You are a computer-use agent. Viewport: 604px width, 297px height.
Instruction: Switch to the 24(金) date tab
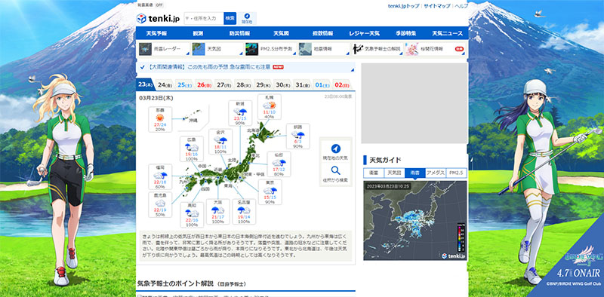coord(165,84)
